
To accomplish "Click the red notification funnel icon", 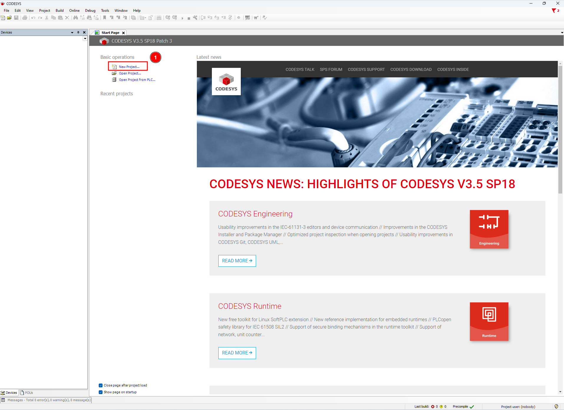I will pyautogui.click(x=554, y=11).
